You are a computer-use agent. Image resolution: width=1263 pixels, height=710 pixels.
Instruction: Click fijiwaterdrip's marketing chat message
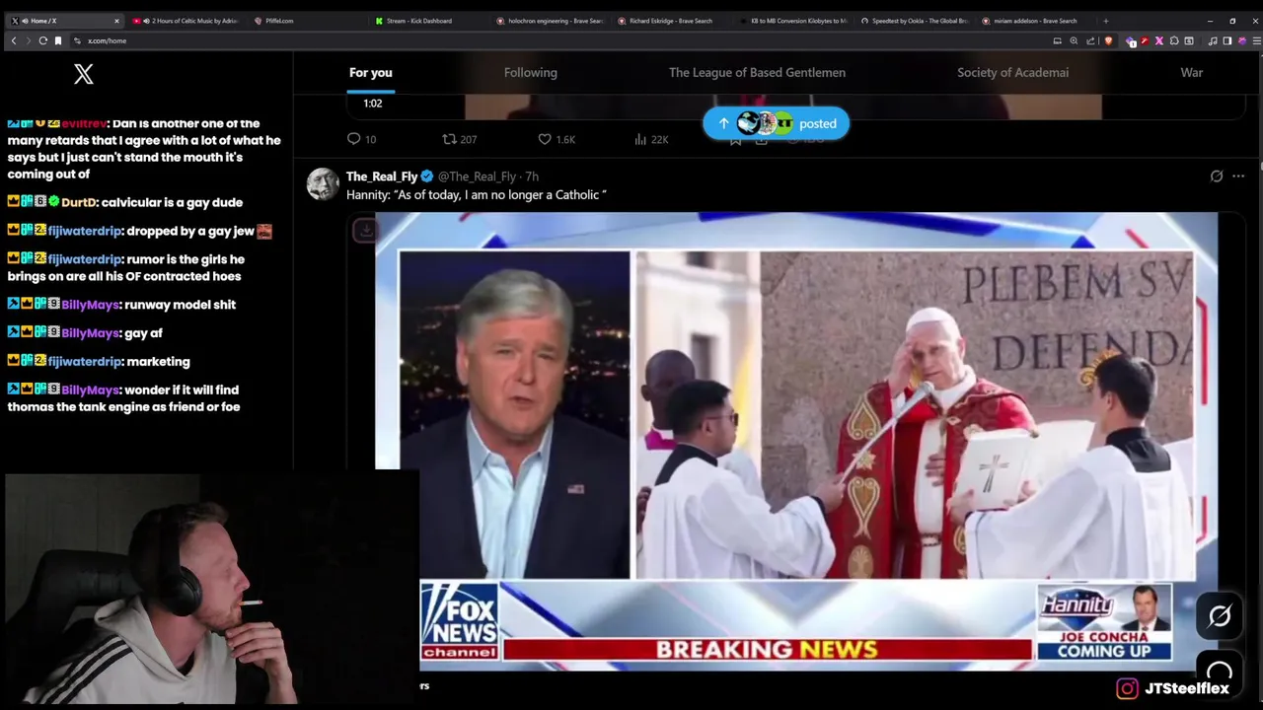[158, 362]
